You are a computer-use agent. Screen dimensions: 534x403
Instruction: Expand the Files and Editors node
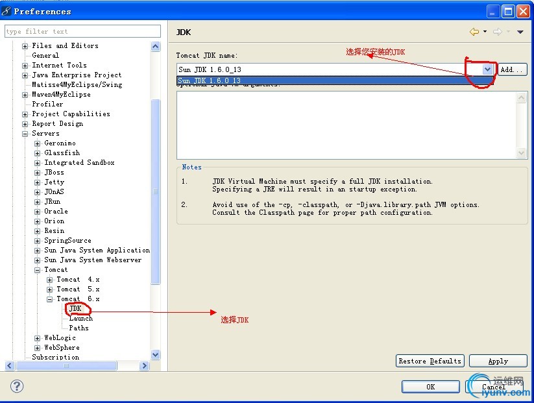point(25,46)
